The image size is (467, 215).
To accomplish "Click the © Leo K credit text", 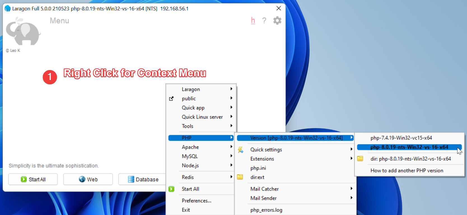I will [13, 51].
